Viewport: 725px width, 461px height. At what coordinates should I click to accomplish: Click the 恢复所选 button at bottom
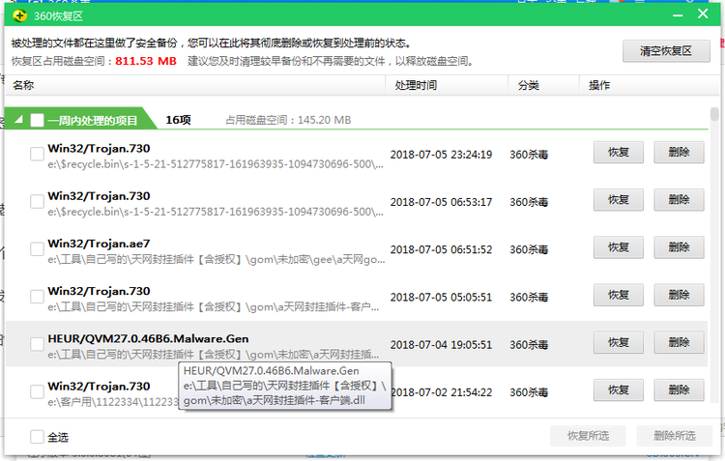(x=588, y=436)
